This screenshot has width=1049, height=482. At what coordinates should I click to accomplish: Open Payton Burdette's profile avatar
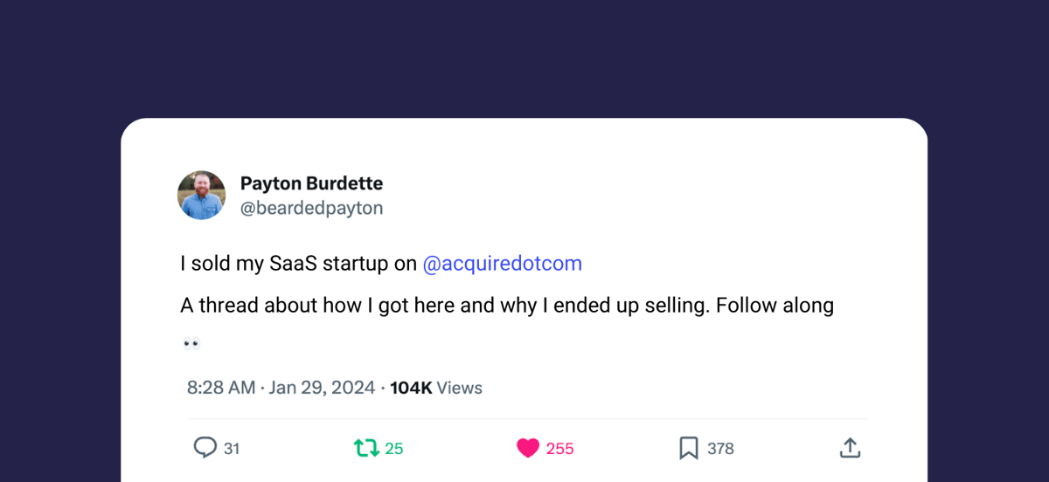tap(202, 195)
